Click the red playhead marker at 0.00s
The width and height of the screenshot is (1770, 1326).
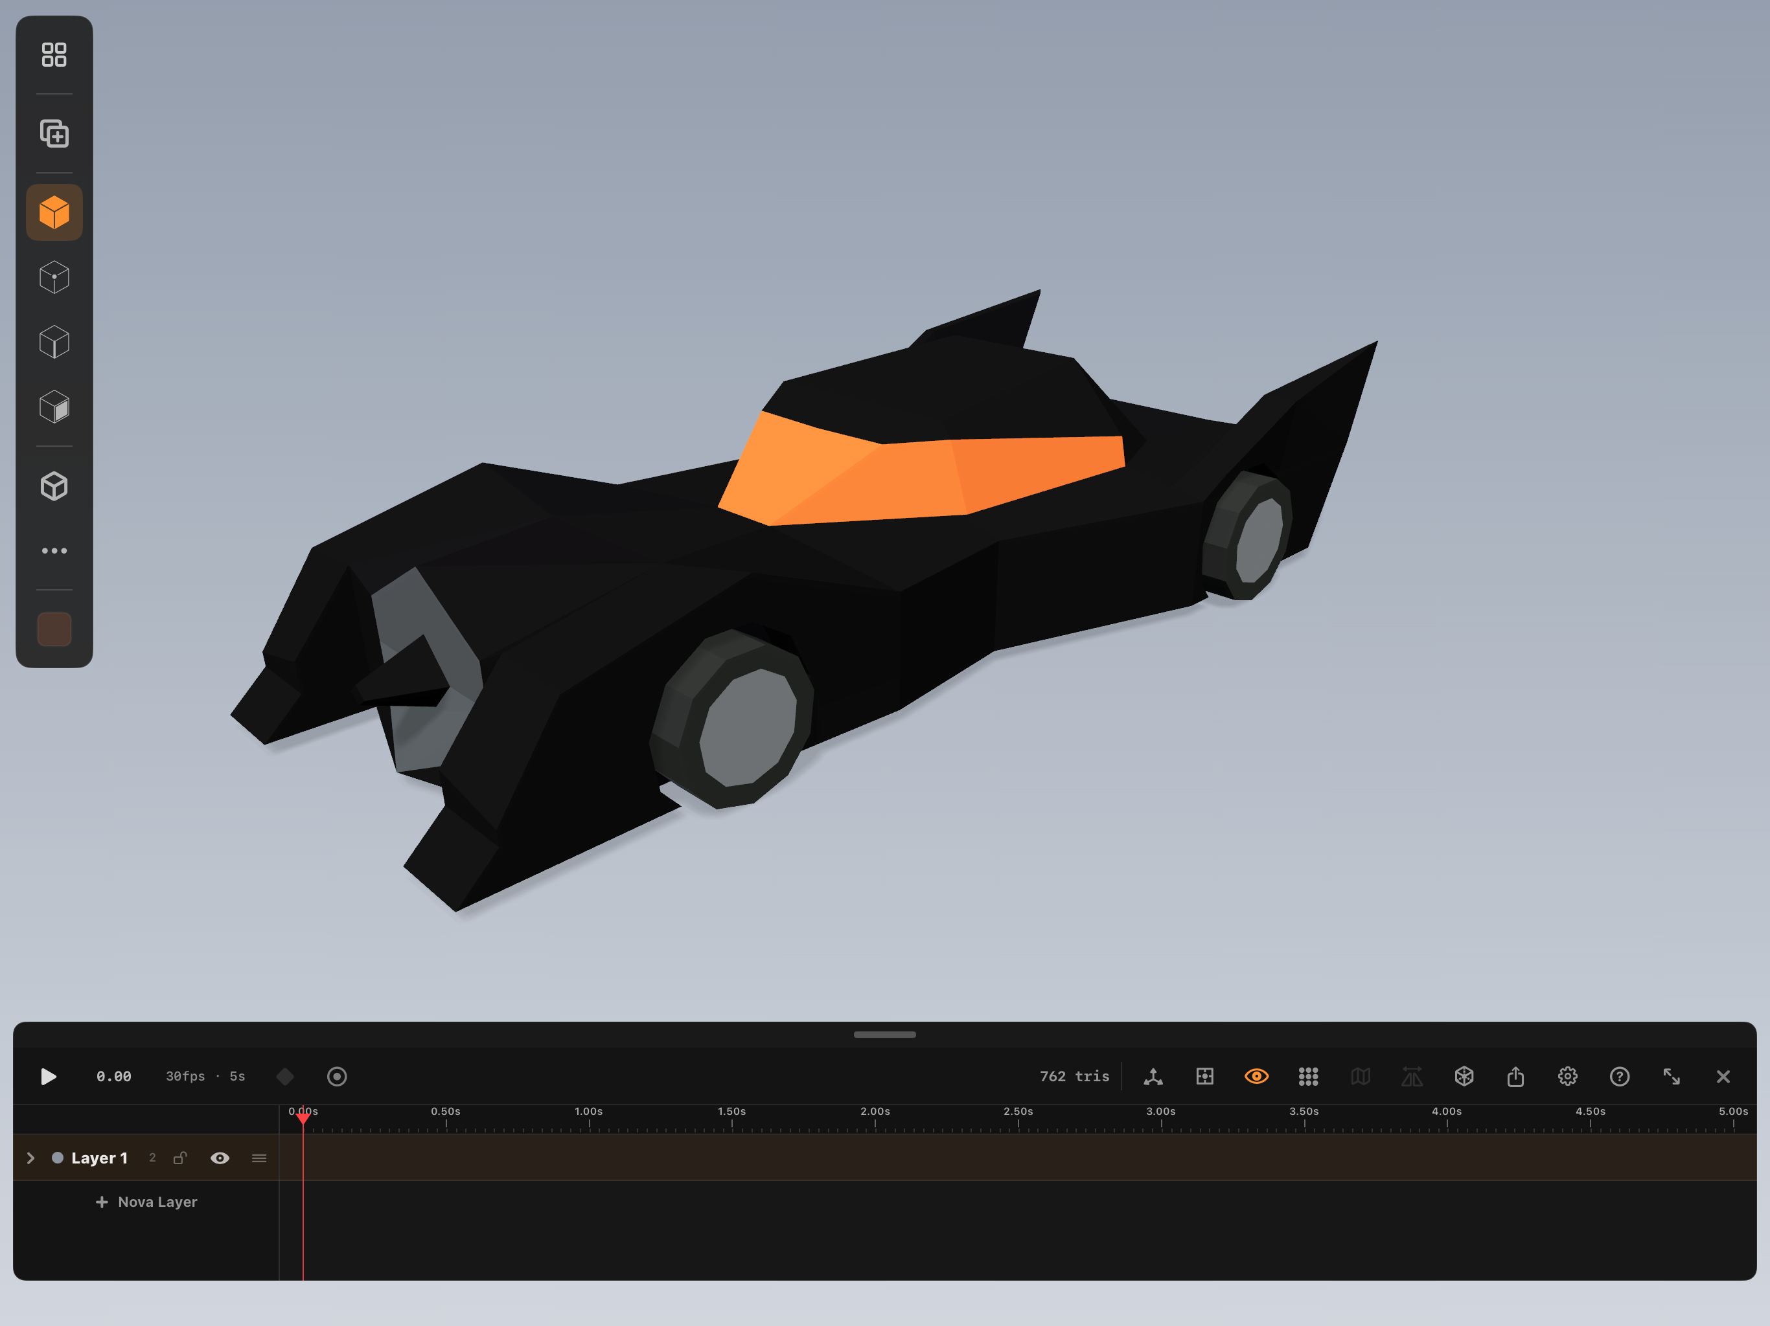303,1118
